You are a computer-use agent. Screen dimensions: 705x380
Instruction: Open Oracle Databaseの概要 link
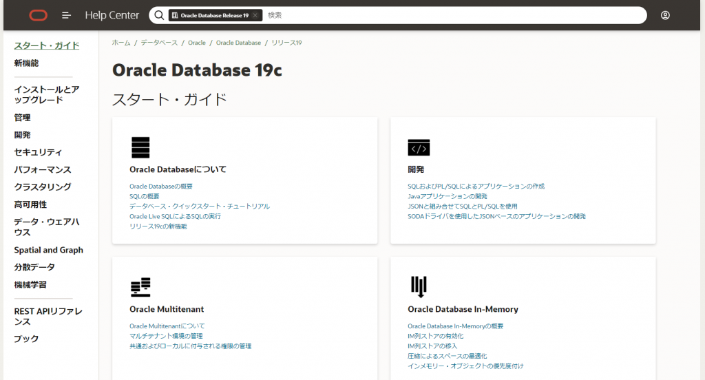pyautogui.click(x=161, y=187)
